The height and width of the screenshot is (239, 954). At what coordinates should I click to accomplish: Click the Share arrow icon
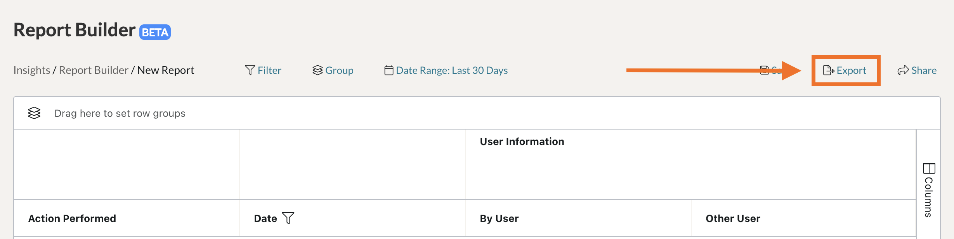[x=903, y=70]
